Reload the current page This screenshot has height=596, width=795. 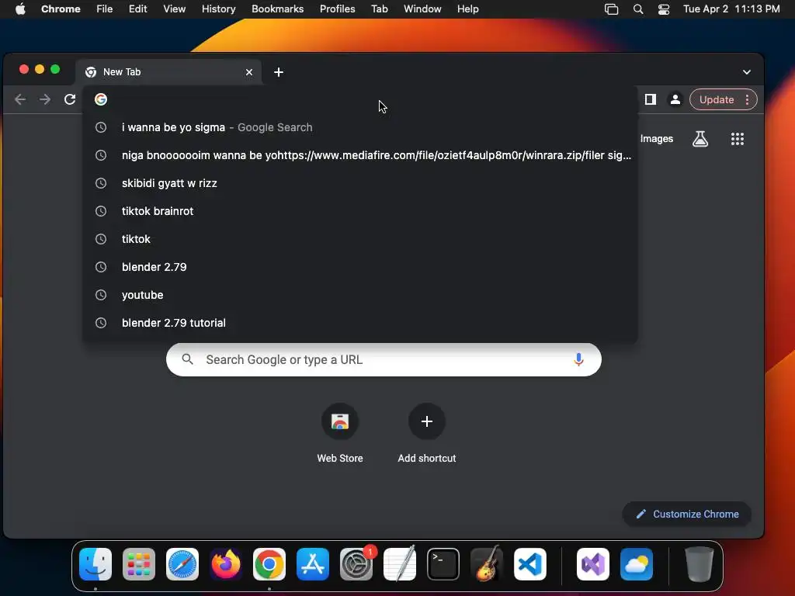click(70, 99)
